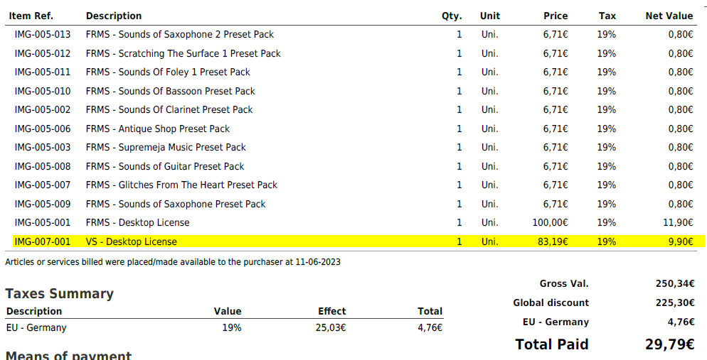Select the Gross Val. amount 250,34€
Image resolution: width=707 pixels, height=360 pixels.
(x=674, y=284)
